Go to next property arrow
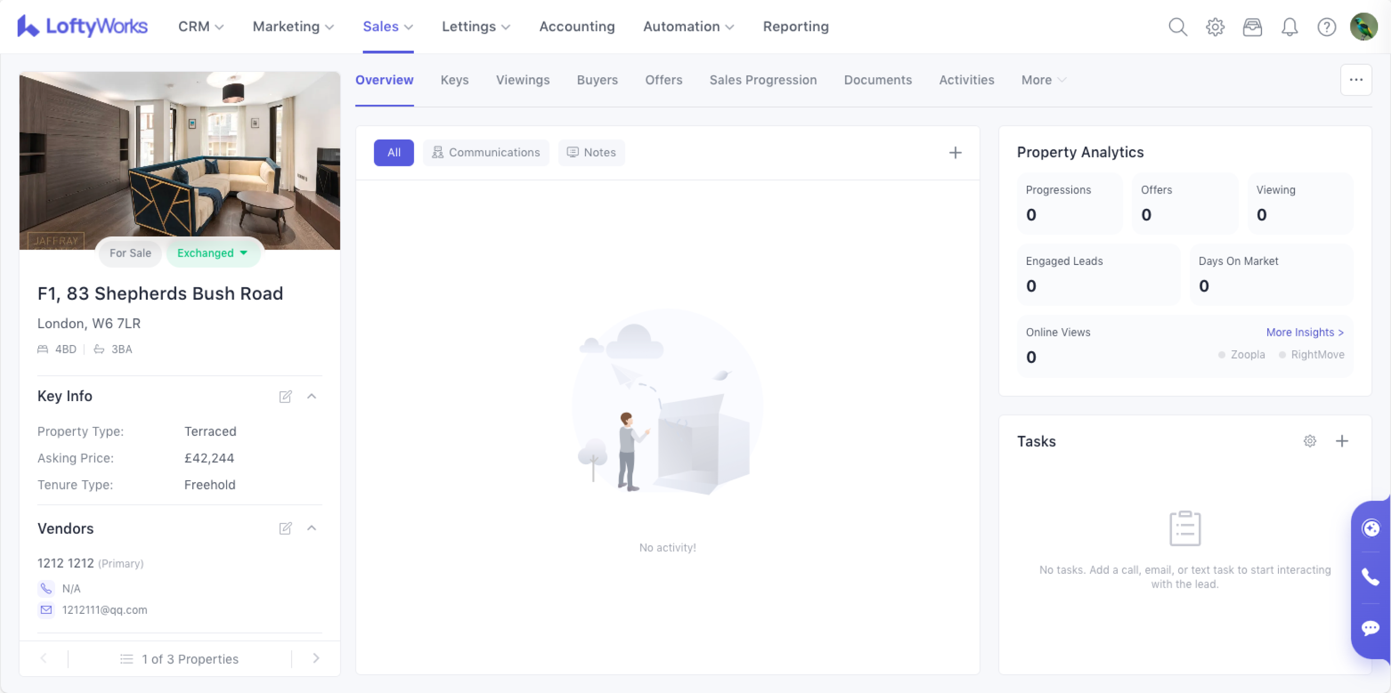Viewport: 1391px width, 693px height. pos(316,658)
